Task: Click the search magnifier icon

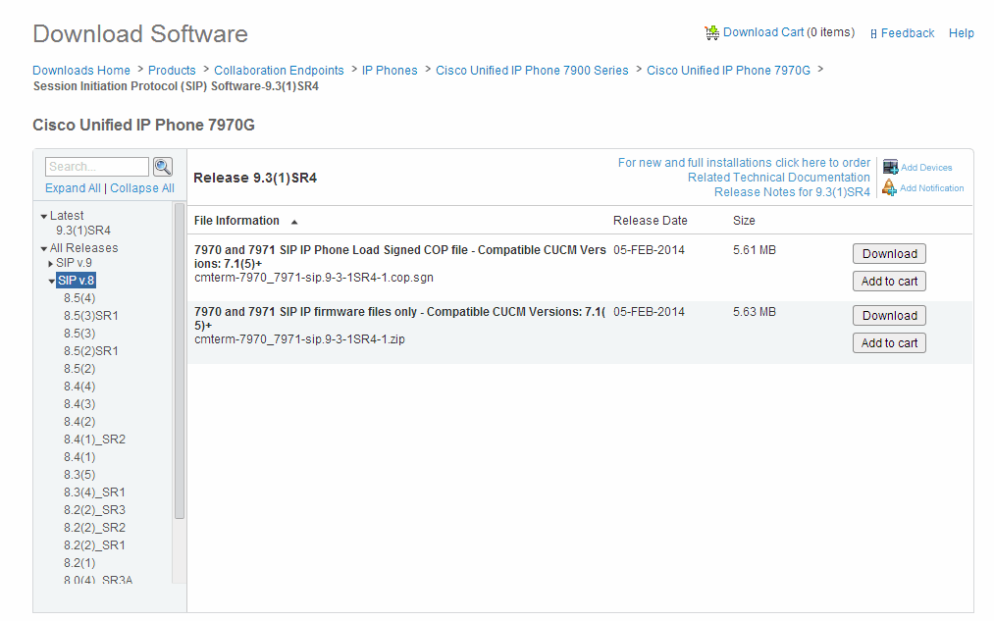Action: 163,167
